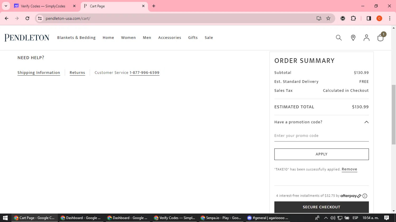This screenshot has width=396, height=222.
Task: Toggle the browser side panel icon
Action: 369,18
